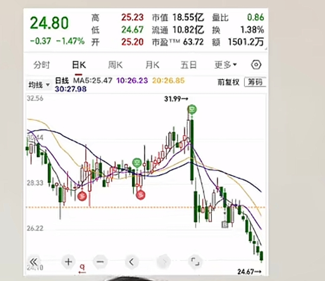Viewport: 325px width, 281px height.
Task: Expand chart to fullscreen icon
Action: pos(195,261)
